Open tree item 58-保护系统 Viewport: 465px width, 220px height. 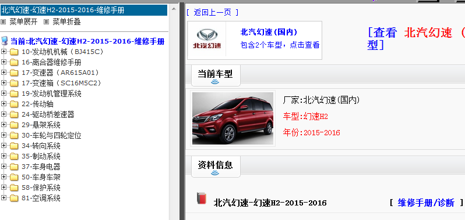click(41, 187)
